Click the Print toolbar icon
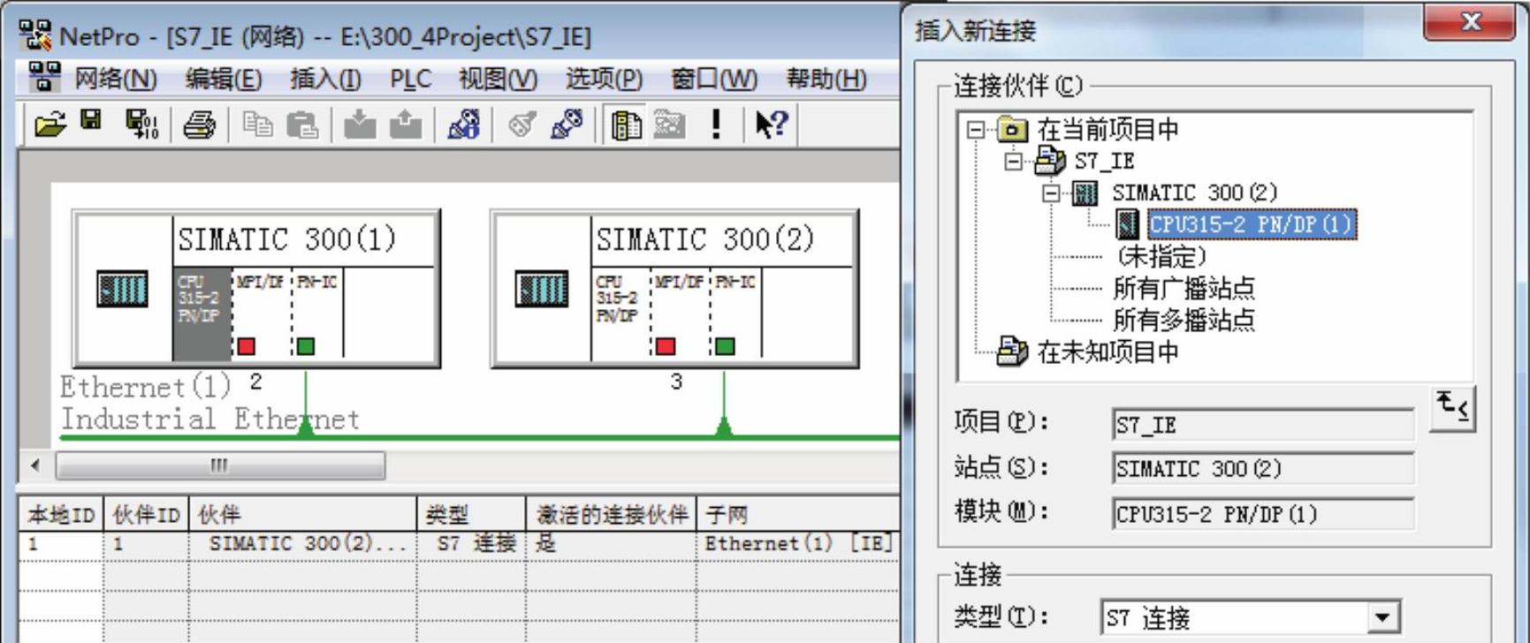1530x643 pixels. (x=199, y=125)
